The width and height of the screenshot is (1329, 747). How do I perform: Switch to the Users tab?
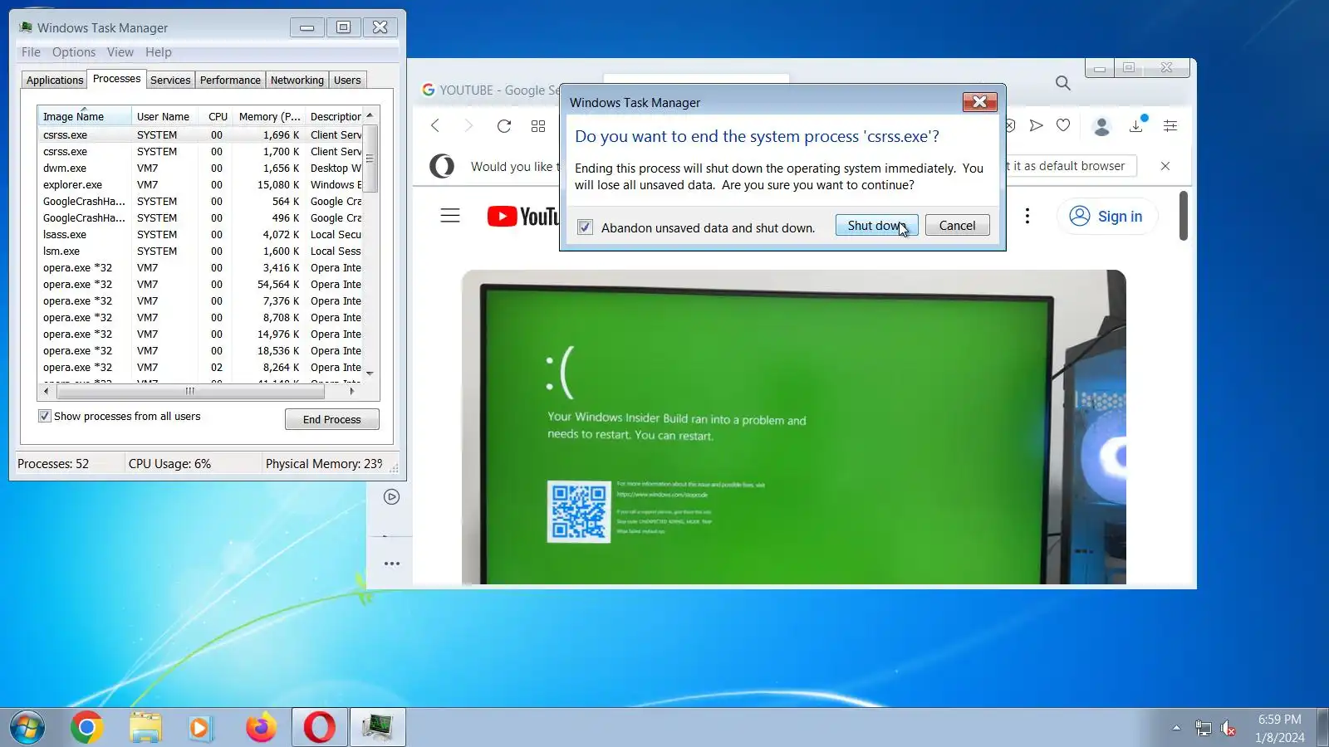pyautogui.click(x=347, y=80)
